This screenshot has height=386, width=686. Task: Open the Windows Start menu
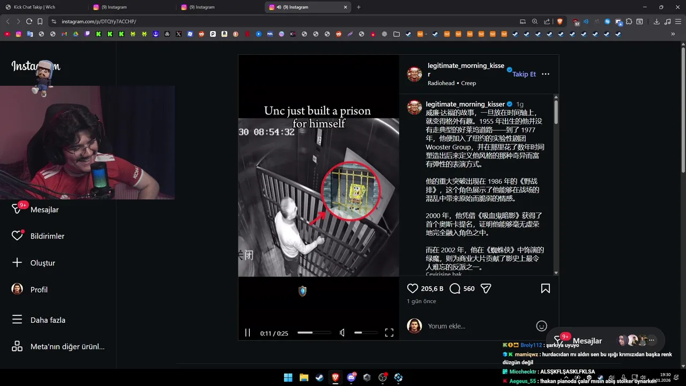click(288, 377)
